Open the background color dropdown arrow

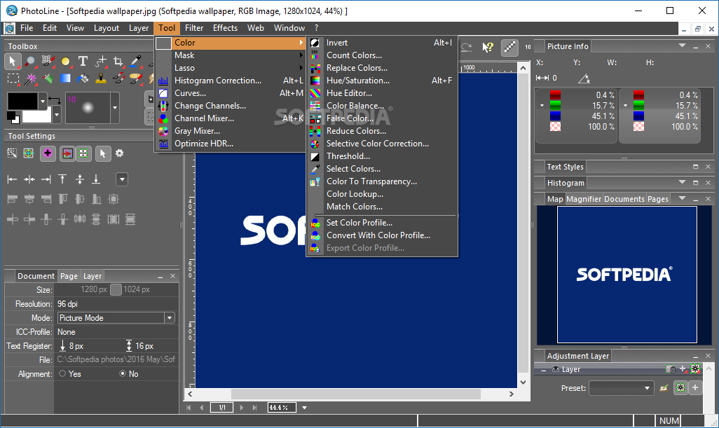57,115
